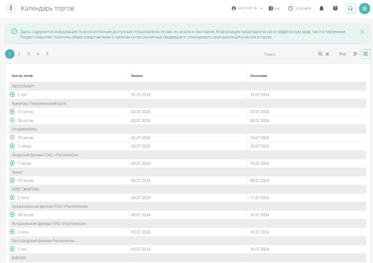Open the three-dot main menu

tap(11, 8)
